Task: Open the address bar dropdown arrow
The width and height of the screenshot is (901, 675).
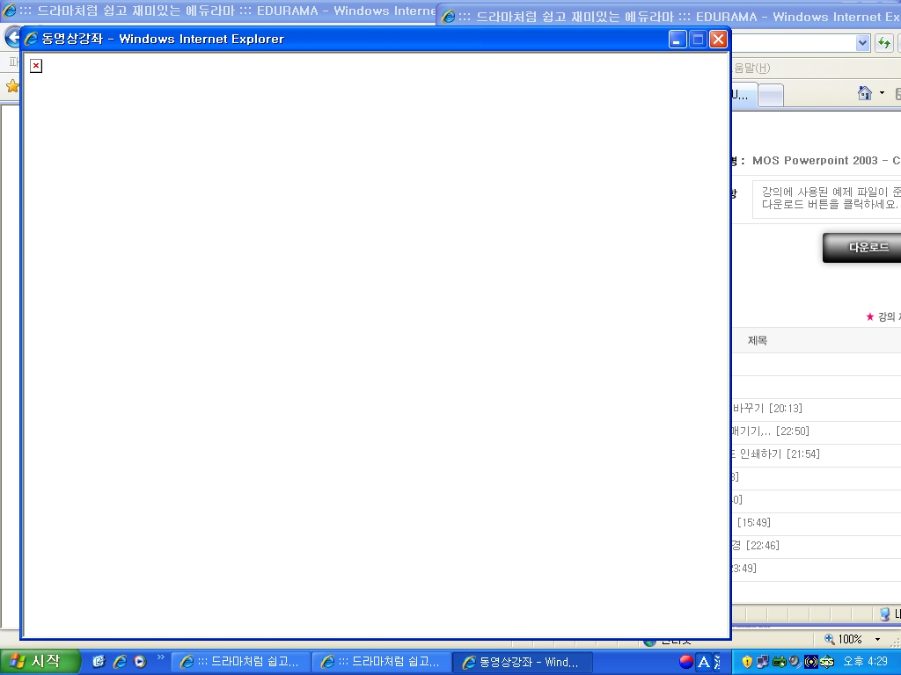Action: pyautogui.click(x=862, y=43)
